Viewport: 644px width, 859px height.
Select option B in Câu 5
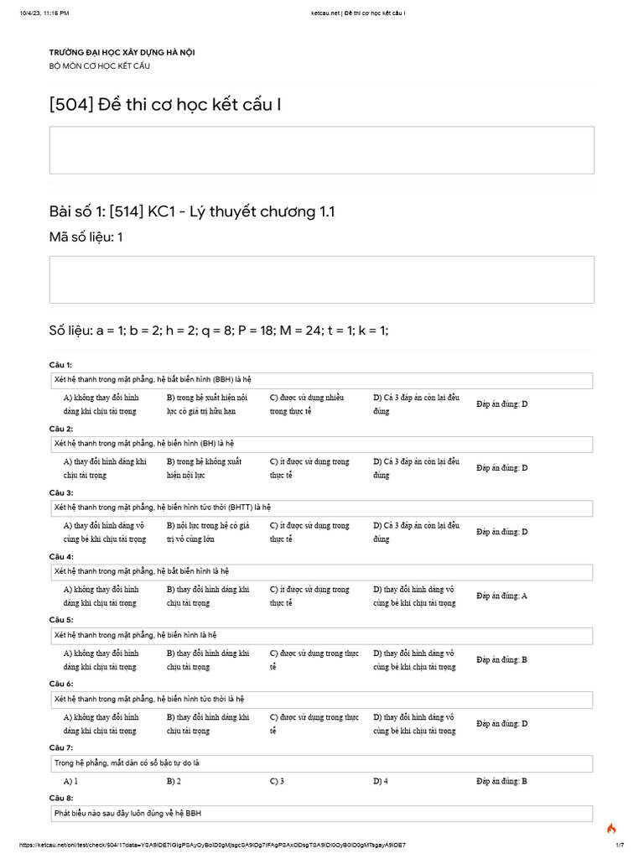tap(207, 660)
